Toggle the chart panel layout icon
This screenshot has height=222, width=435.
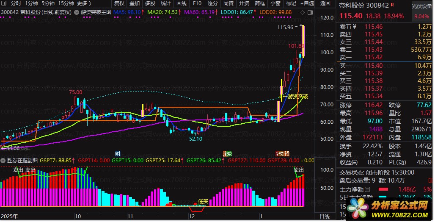pyautogui.click(x=310, y=13)
